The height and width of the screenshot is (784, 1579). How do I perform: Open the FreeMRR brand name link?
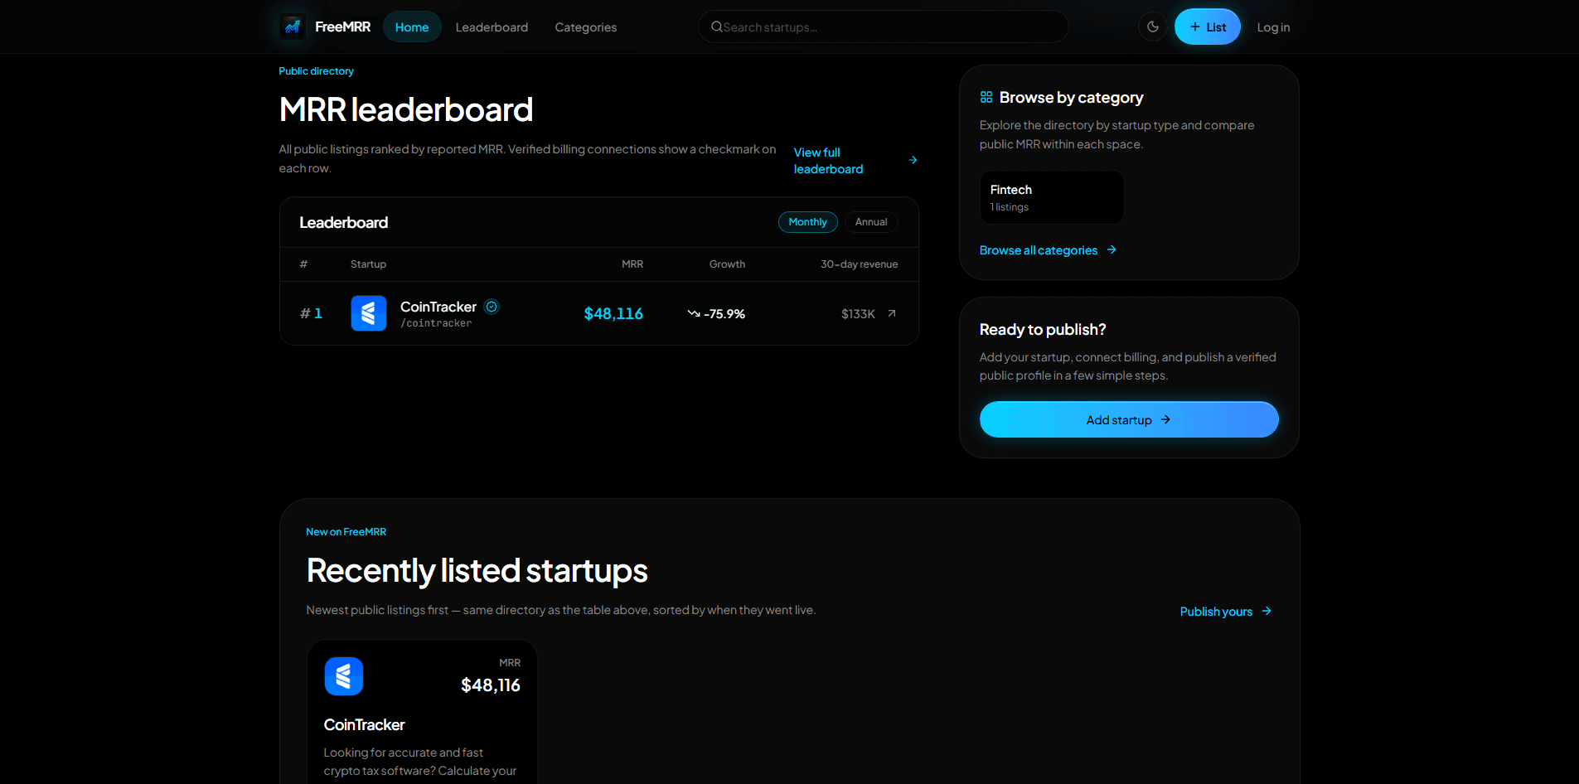(x=342, y=27)
